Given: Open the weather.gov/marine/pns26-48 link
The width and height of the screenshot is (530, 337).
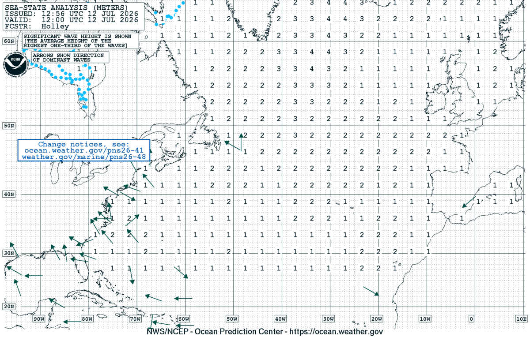Looking at the screenshot, I should [83, 157].
